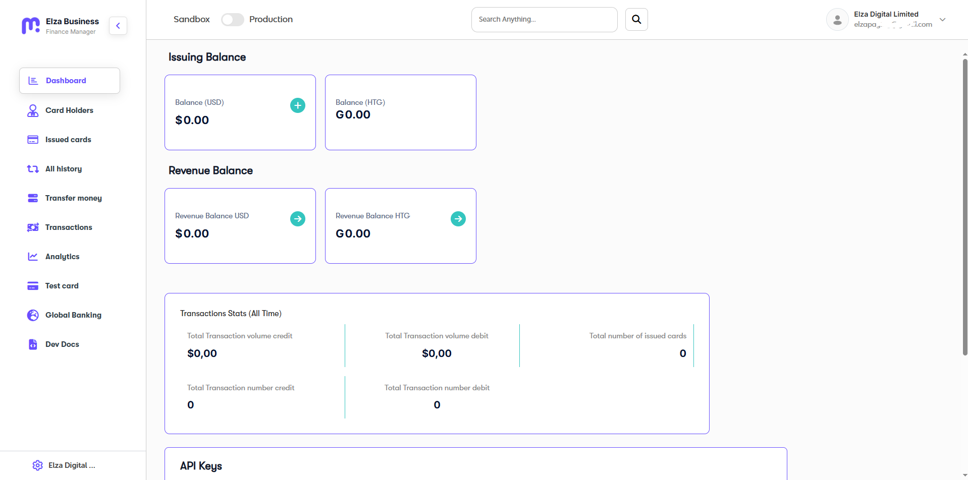The image size is (968, 480).
Task: View the Analytics page
Action: click(x=62, y=257)
